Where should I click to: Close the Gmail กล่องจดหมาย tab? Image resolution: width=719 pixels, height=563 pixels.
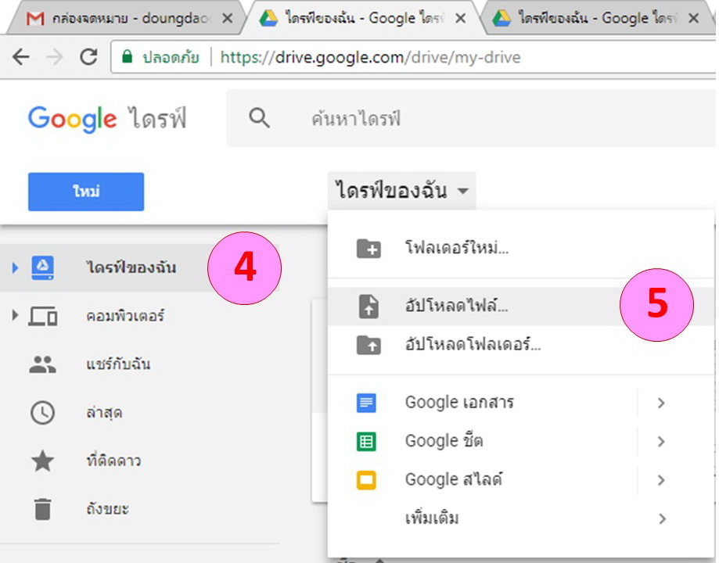(x=227, y=18)
